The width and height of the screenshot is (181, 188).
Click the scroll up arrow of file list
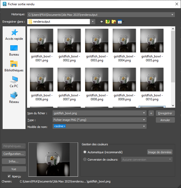coord(173,29)
